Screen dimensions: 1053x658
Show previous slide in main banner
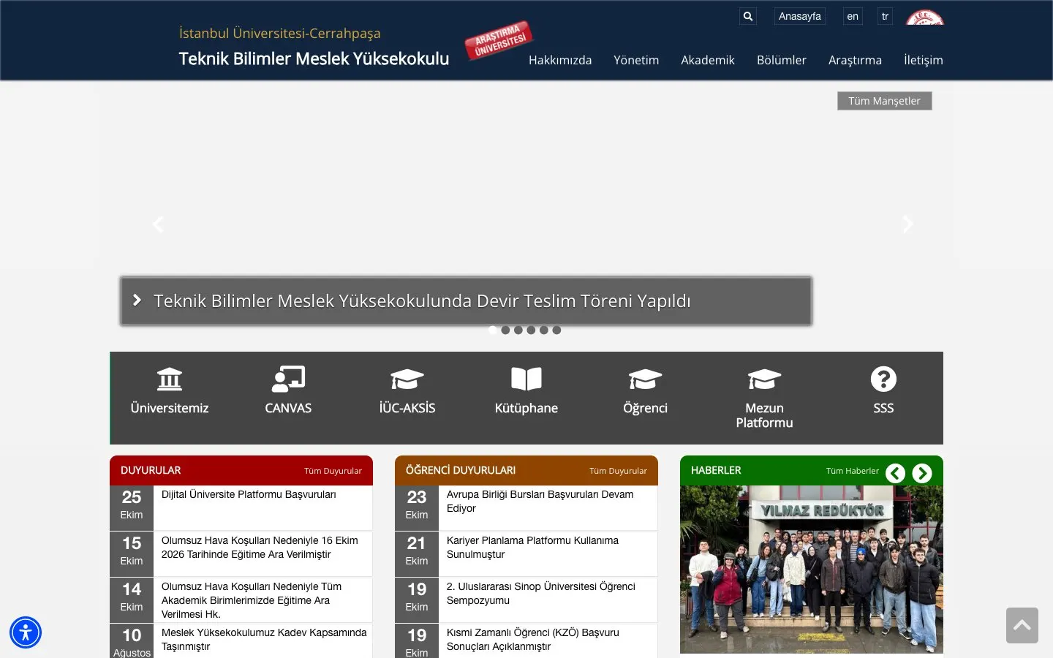click(x=158, y=224)
